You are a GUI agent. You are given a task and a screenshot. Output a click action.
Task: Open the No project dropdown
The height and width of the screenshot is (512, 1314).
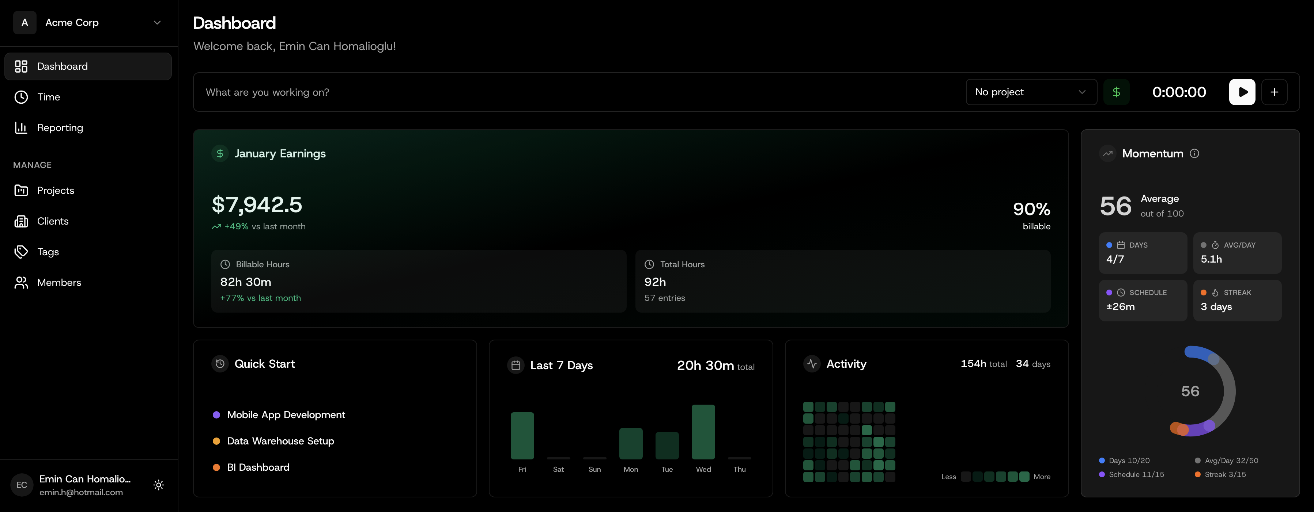point(1031,92)
